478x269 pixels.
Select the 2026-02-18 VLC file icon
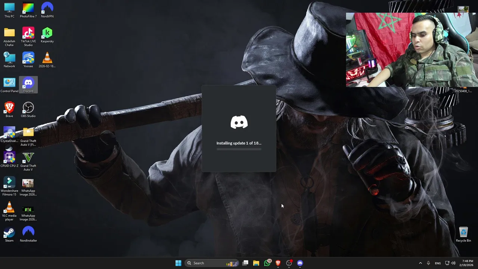(47, 60)
